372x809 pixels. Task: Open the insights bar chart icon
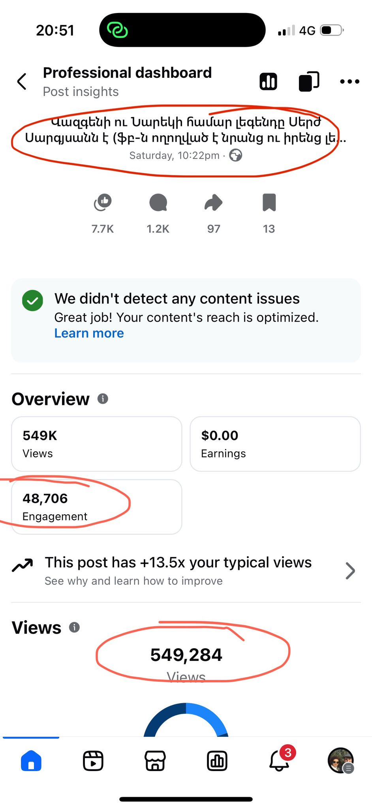click(x=268, y=82)
